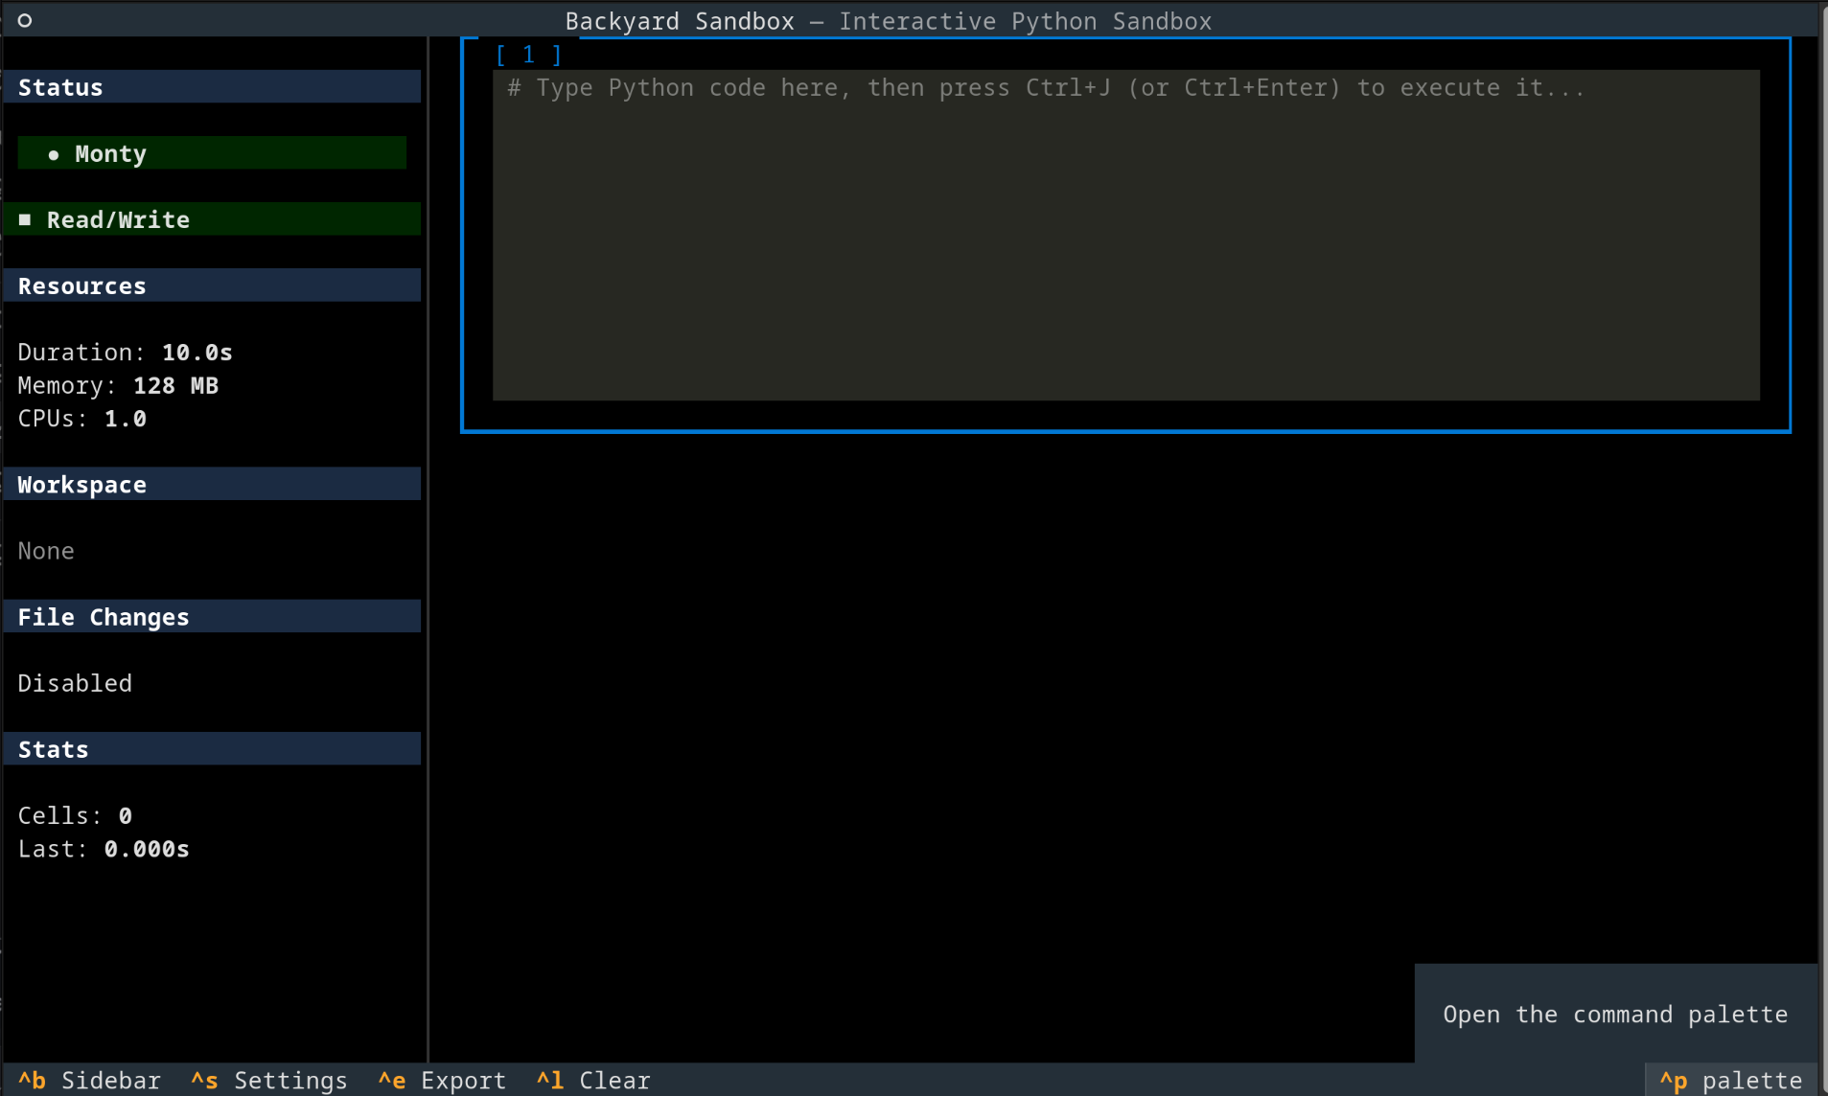Click the Memory: 128 MB value
Image resolution: width=1828 pixels, height=1096 pixels.
pyautogui.click(x=118, y=385)
